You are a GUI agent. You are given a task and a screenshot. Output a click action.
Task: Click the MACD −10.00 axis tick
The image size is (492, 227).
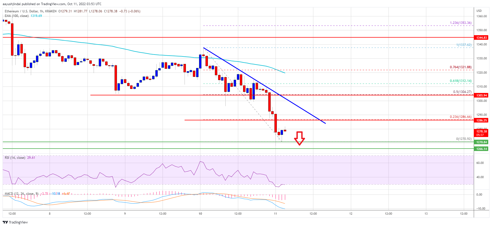480,208
